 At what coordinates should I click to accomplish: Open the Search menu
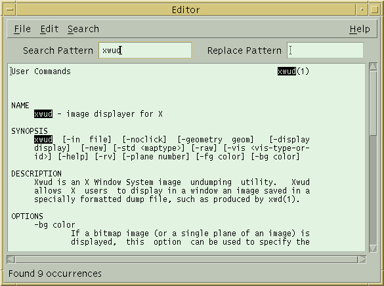[83, 29]
